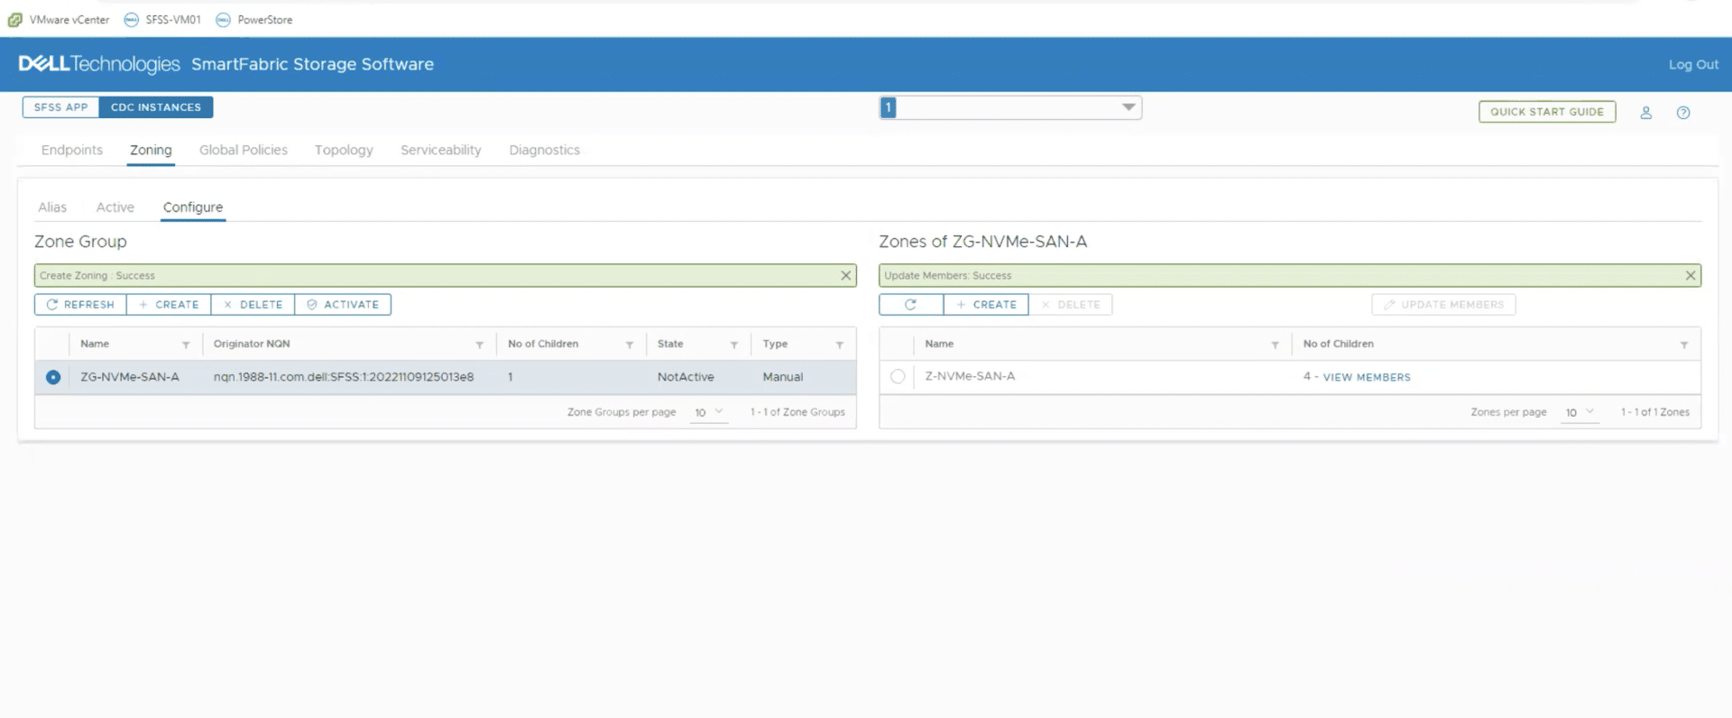The height and width of the screenshot is (718, 1732).
Task: Click DELETE in the Zone Group toolbar
Action: click(x=253, y=305)
